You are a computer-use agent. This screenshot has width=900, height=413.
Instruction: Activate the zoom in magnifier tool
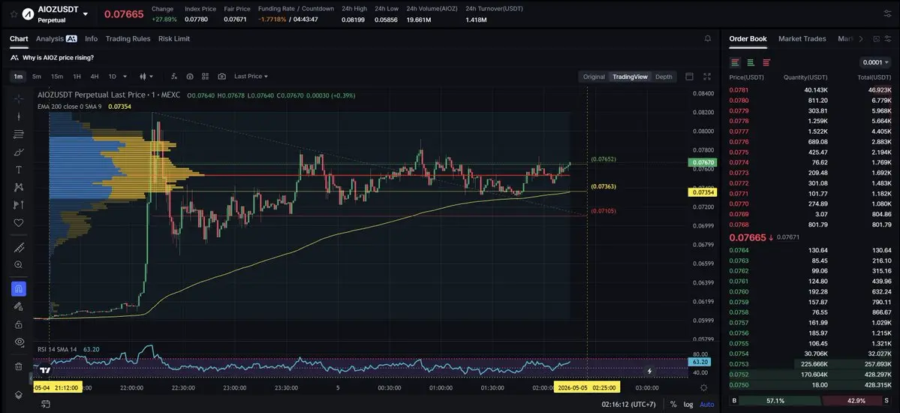tap(18, 265)
